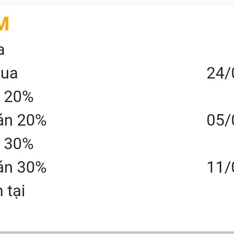The width and height of the screenshot is (234, 234).
Task: Select the standalone 30% row label
Action: coord(19,144)
